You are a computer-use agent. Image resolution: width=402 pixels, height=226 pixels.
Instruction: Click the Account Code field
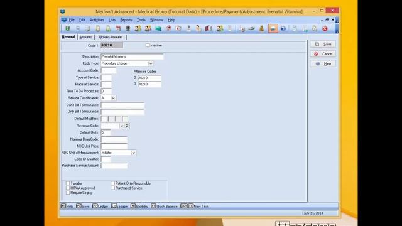click(x=109, y=70)
